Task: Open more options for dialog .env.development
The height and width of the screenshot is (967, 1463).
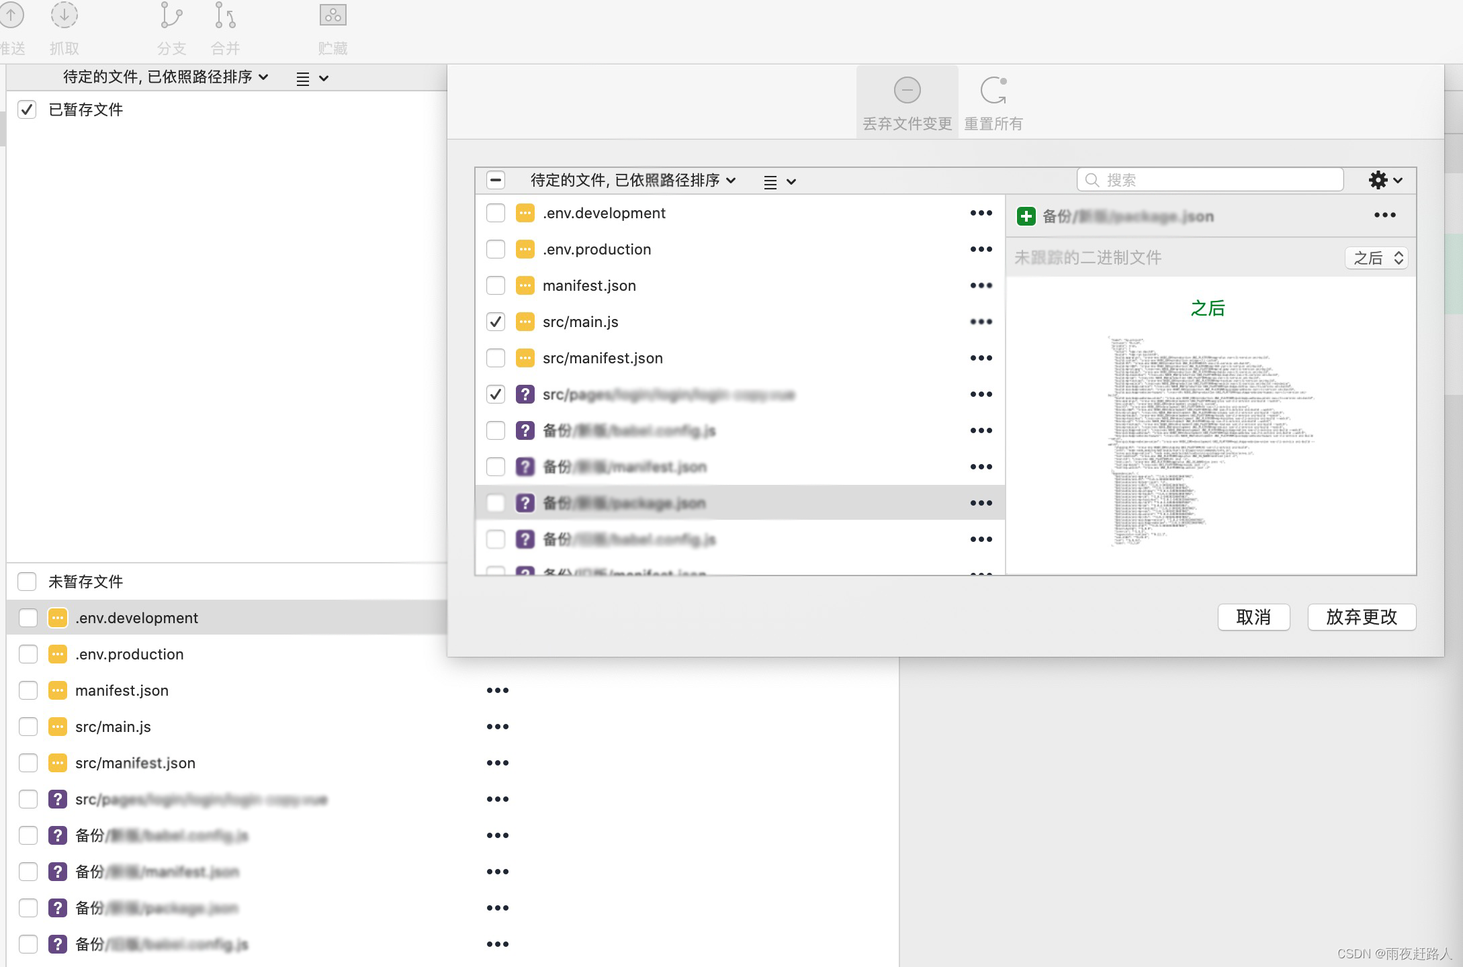Action: (981, 213)
